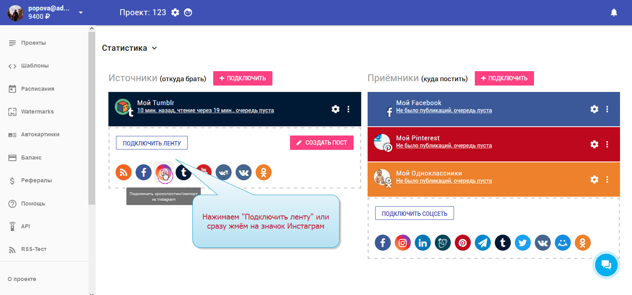Select the LinkedIn receiver icon
The width and height of the screenshot is (632, 295).
423,243
